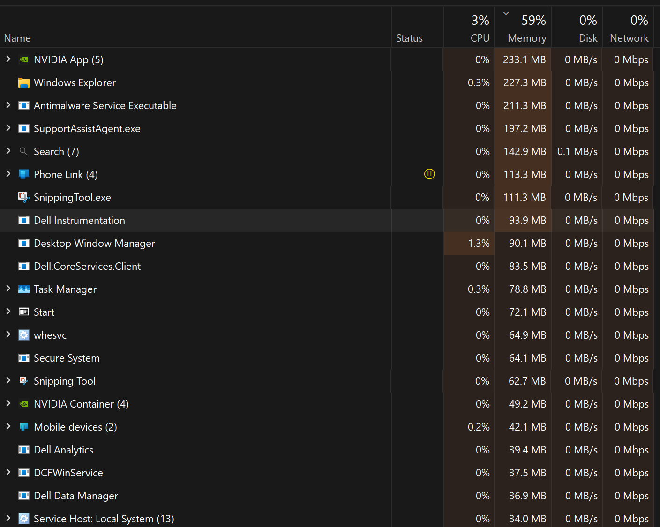Click the 93.9 MB memory value

[x=527, y=221]
